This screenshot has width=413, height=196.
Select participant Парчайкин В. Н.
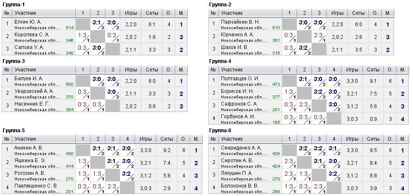(x=240, y=22)
